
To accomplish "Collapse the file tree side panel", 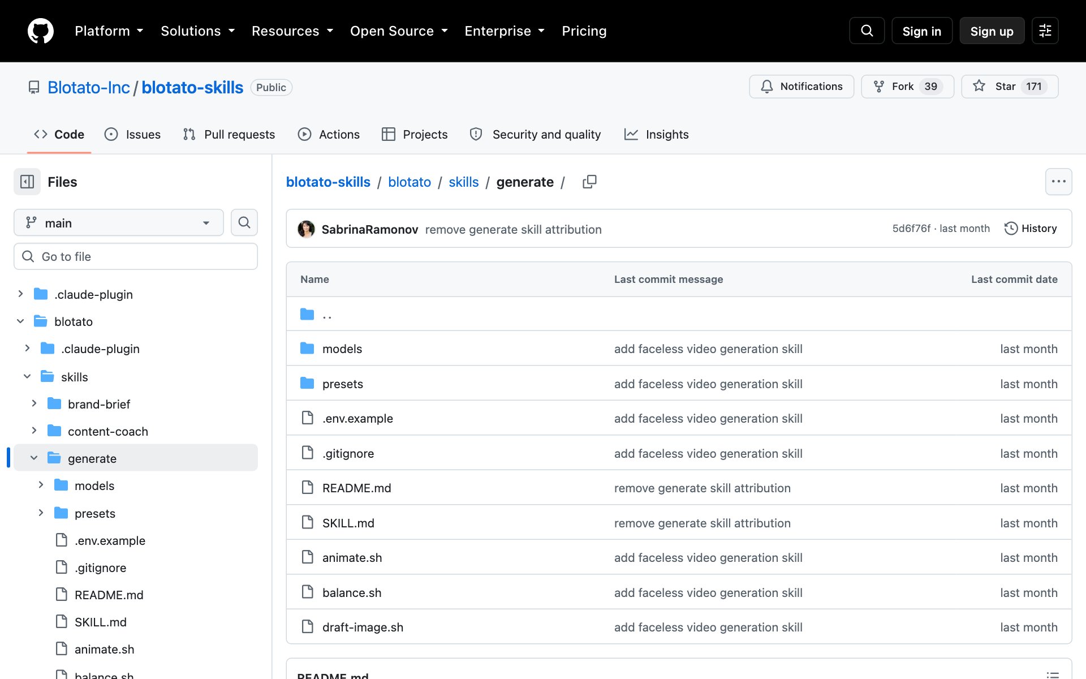I will [27, 182].
